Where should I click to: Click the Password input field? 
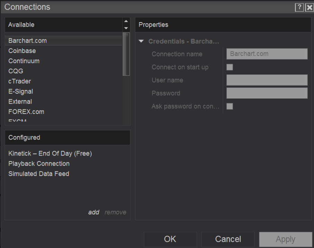[267, 93]
